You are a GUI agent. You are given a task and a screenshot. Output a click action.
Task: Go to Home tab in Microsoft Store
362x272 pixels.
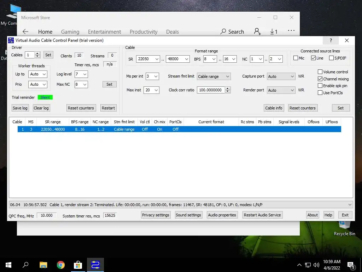click(45, 32)
